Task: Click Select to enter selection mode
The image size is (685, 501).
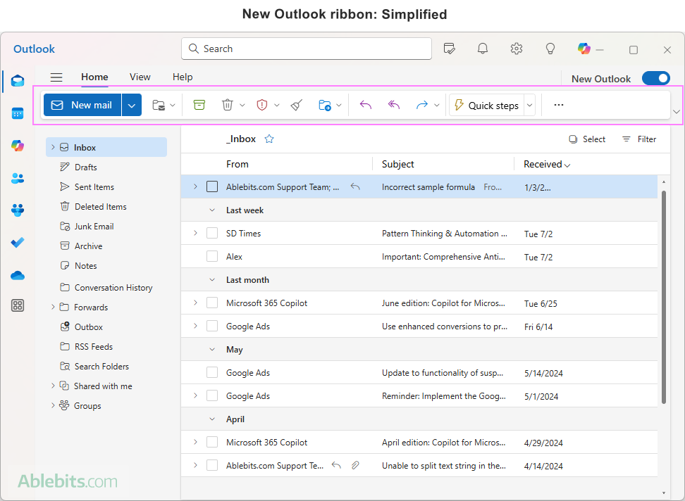Action: tap(587, 139)
